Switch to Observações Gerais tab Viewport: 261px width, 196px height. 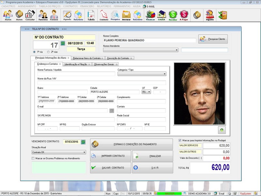pos(105,64)
